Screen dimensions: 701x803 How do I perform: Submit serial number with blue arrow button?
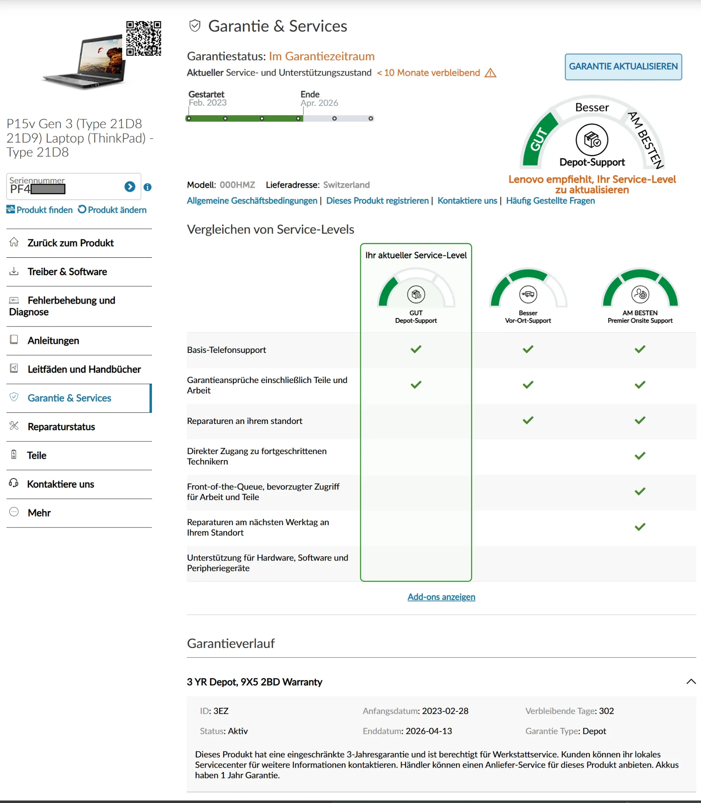pos(130,187)
